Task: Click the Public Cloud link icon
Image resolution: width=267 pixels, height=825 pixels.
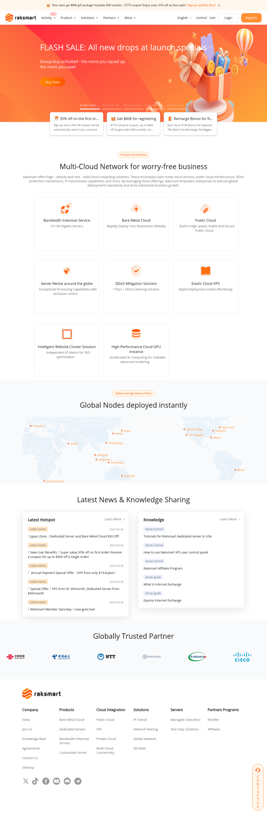Action: pyautogui.click(x=205, y=209)
